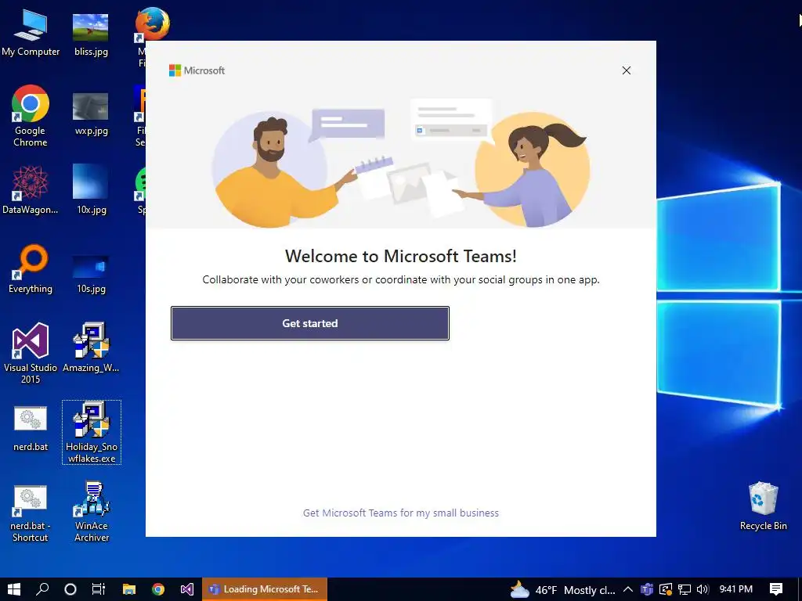This screenshot has width=802, height=601.
Task: Select Google Chrome desktop shortcut
Action: point(31,116)
